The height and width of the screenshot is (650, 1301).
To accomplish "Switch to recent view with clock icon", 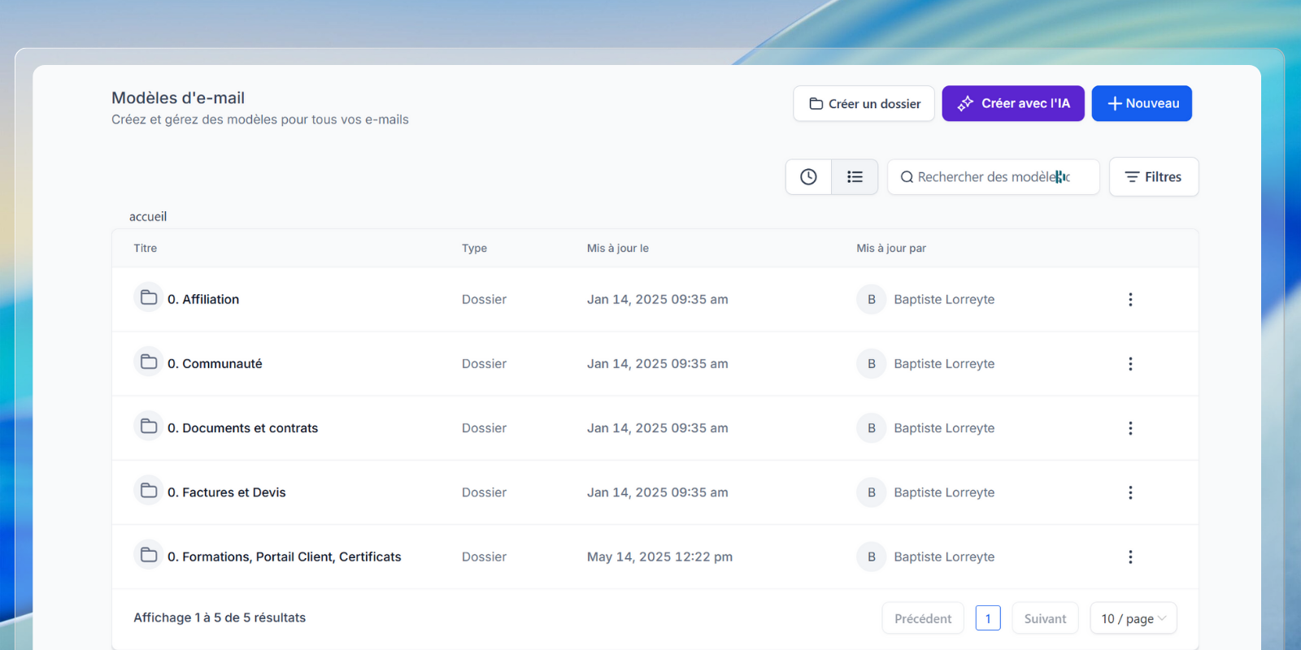I will pyautogui.click(x=808, y=176).
